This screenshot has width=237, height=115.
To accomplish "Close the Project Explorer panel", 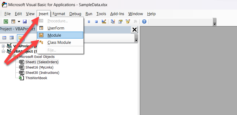I will [134, 29].
